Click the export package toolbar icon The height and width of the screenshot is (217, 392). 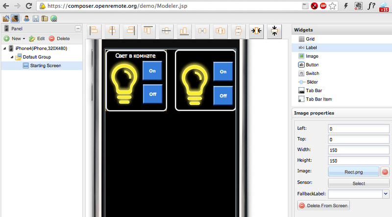point(45,19)
